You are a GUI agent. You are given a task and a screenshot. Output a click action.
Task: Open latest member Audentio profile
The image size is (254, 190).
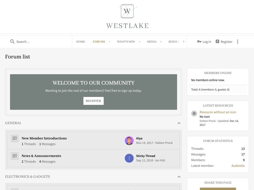pyautogui.click(x=238, y=166)
